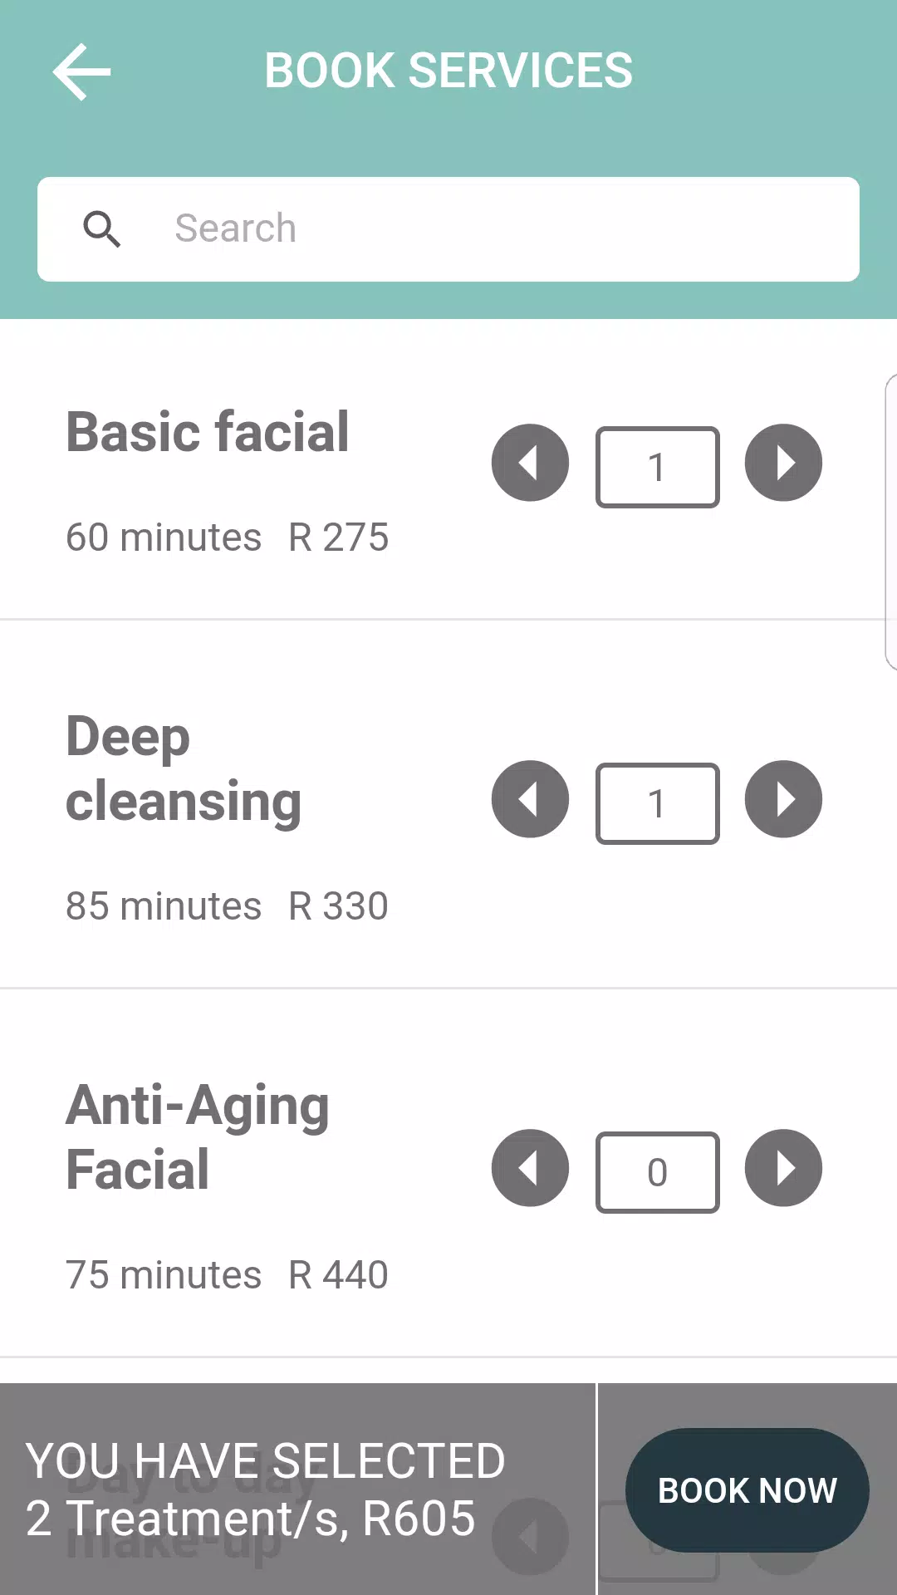Decrease the Basic facial quantity
The height and width of the screenshot is (1595, 897).
pos(530,463)
